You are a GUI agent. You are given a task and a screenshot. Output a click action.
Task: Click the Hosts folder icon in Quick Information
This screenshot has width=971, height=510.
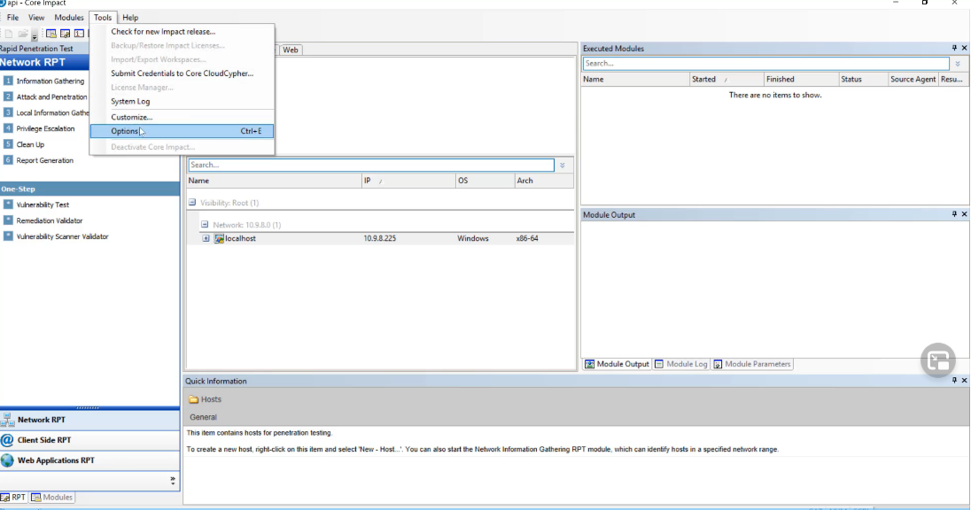click(x=193, y=399)
